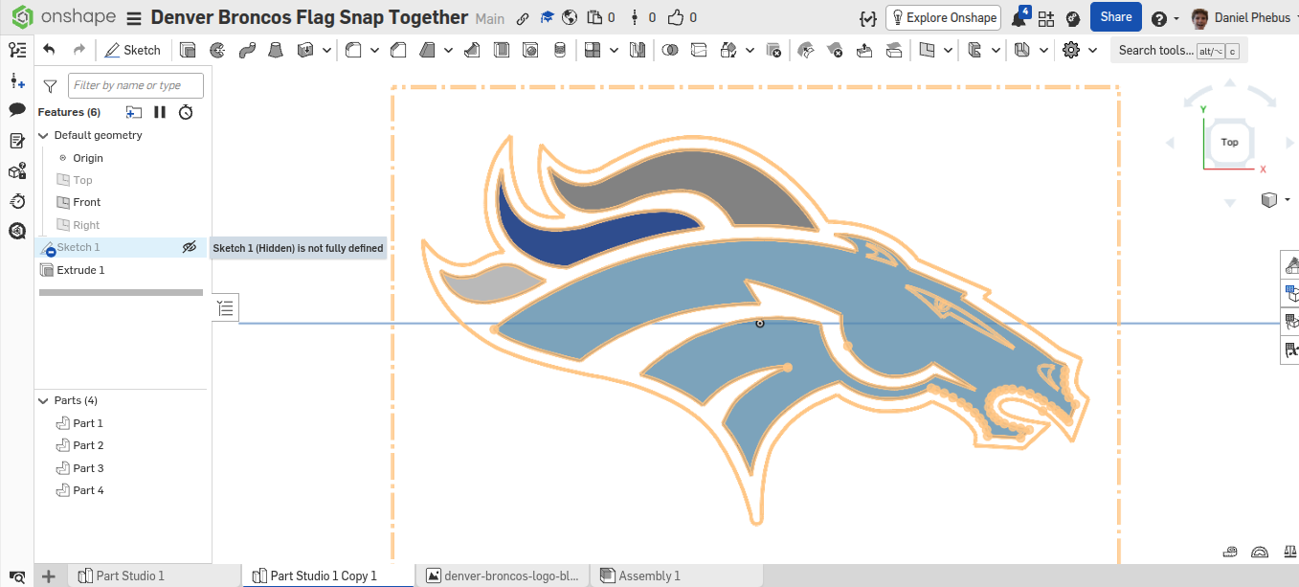This screenshot has height=587, width=1299.
Task: Open Thicken tool dropdown arrow
Action: [x=327, y=50]
